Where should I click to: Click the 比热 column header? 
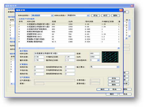pyautogui.click(x=76, y=22)
